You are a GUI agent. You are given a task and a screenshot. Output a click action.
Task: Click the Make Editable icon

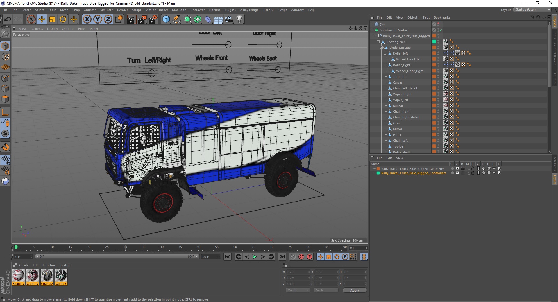point(5,33)
